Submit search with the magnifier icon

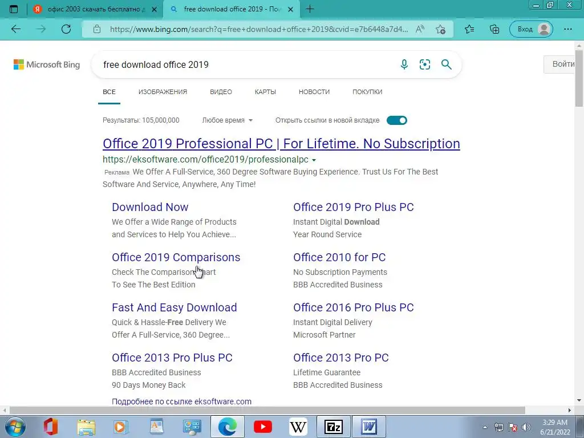coord(446,64)
